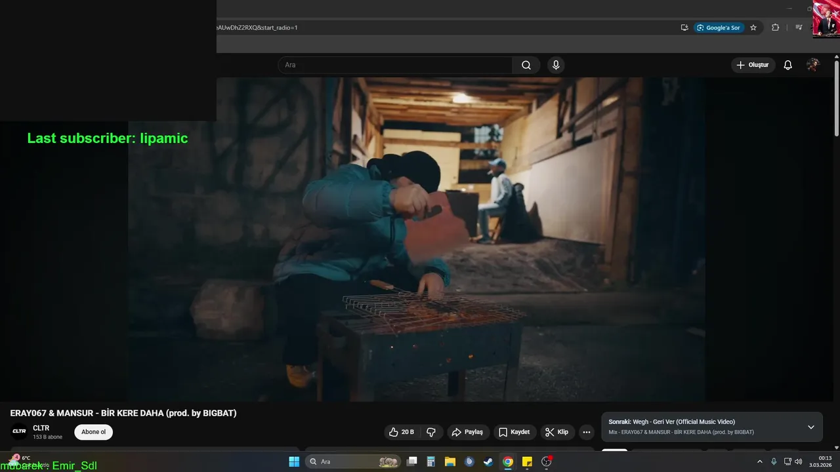840x472 pixels.
Task: Focus the YouTube Ara search field
Action: (395, 65)
